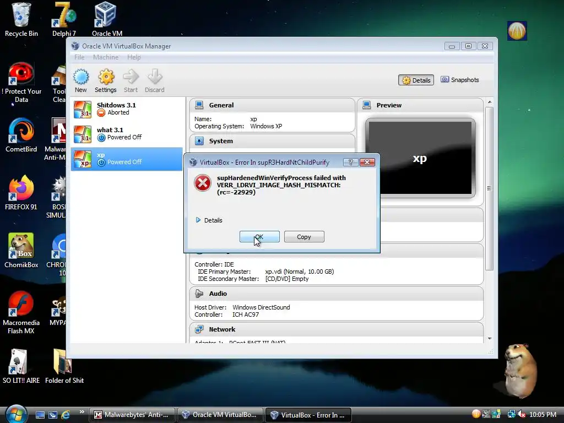This screenshot has width=564, height=423.
Task: Switch to Details view button
Action: 416,80
